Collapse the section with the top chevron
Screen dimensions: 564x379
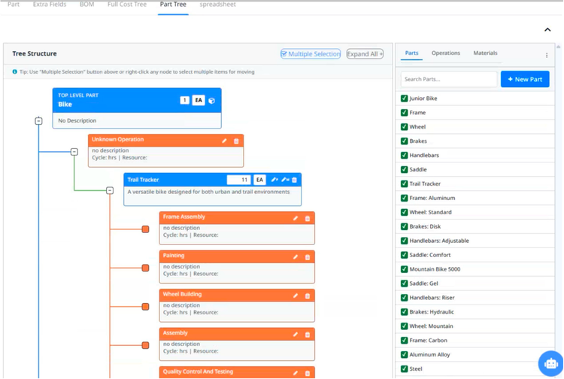547,29
